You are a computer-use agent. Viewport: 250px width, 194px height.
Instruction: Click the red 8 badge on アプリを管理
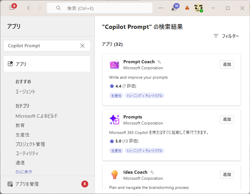click(85, 184)
